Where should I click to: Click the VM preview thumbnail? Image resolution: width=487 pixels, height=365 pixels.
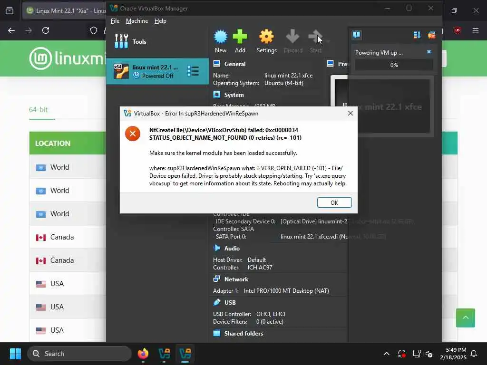[382, 106]
